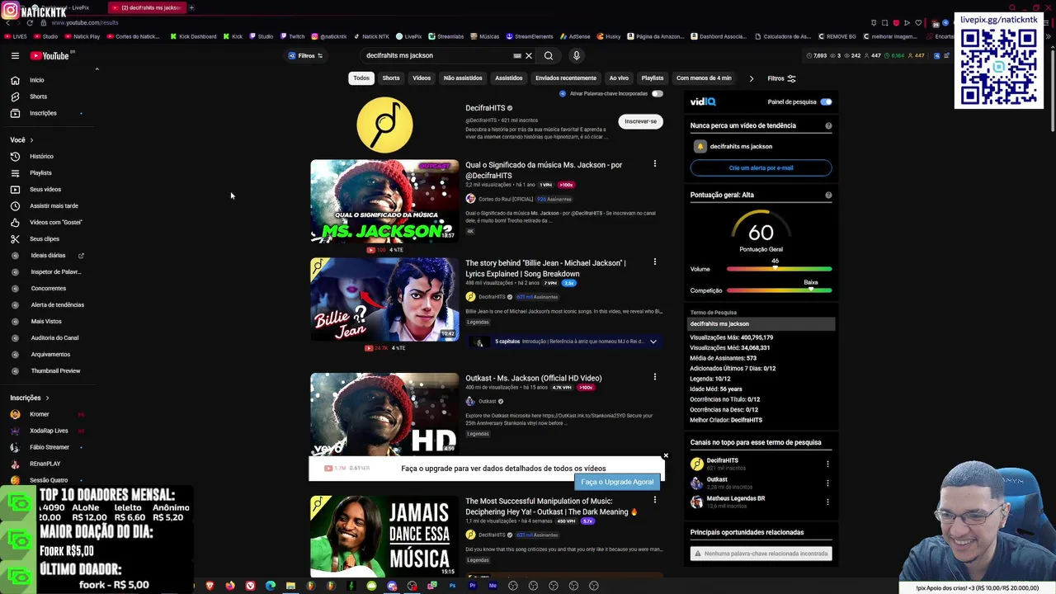Image resolution: width=1056 pixels, height=594 pixels.
Task: Open the on-screen keyboard icon in search
Action: (517, 55)
